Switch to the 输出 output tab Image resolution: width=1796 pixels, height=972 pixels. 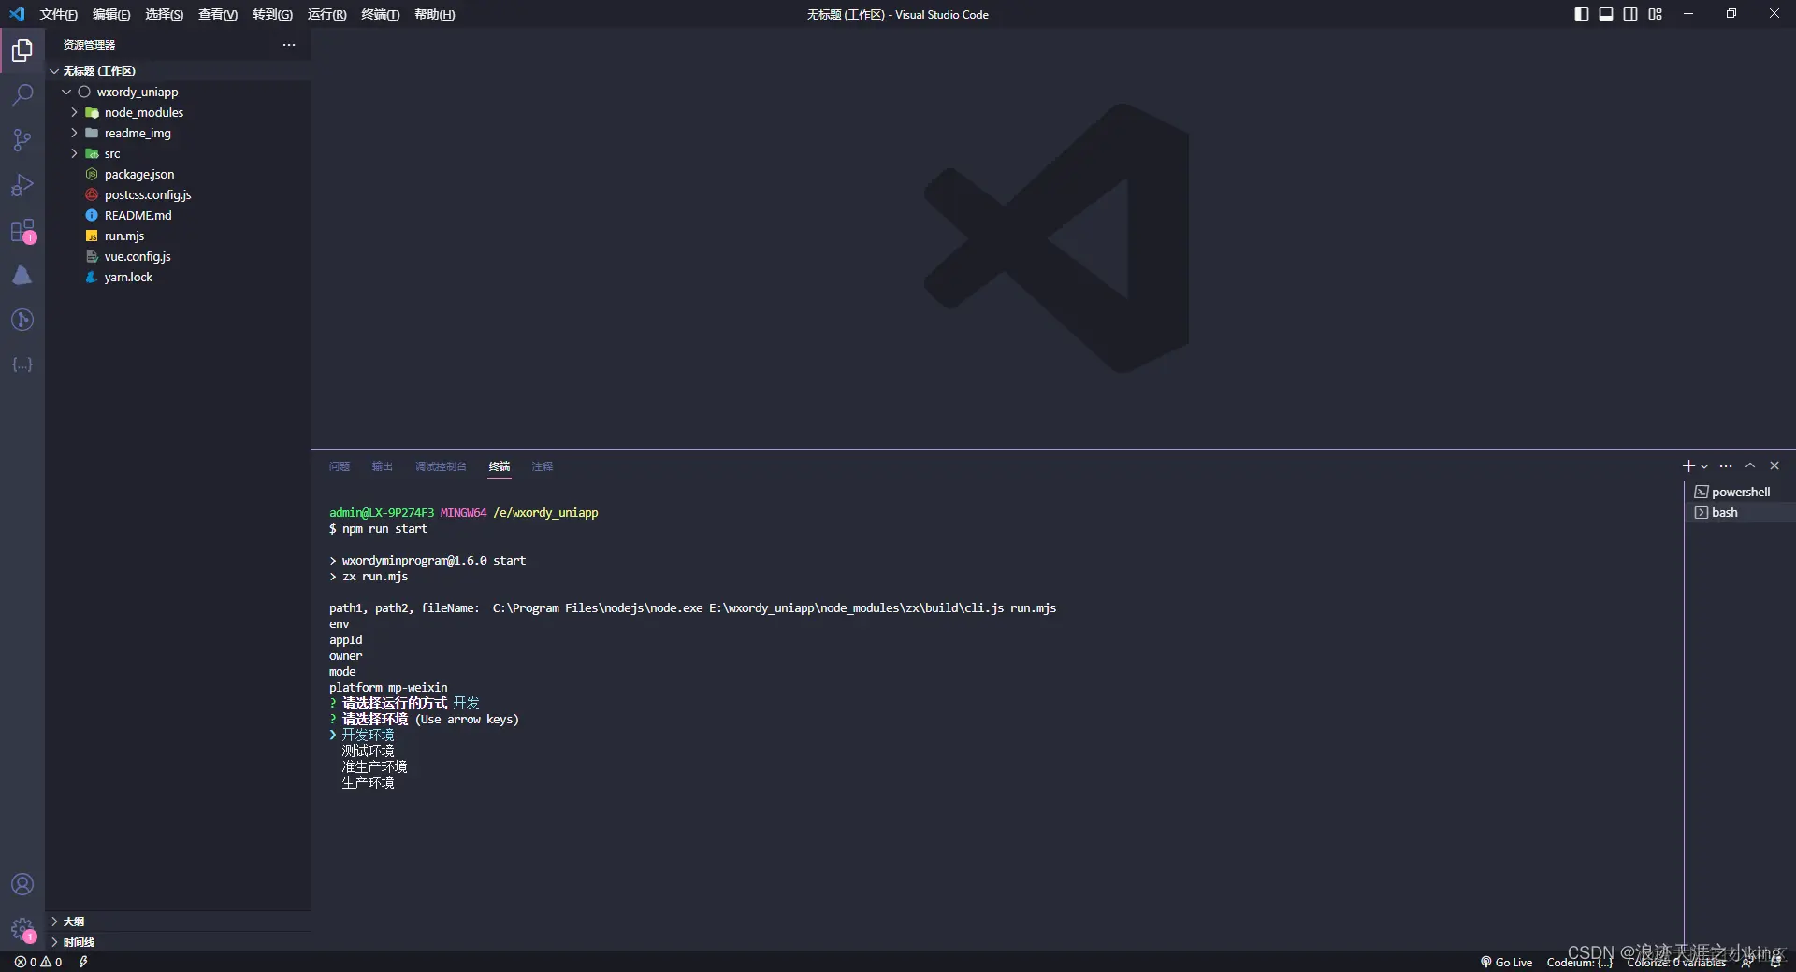click(382, 466)
